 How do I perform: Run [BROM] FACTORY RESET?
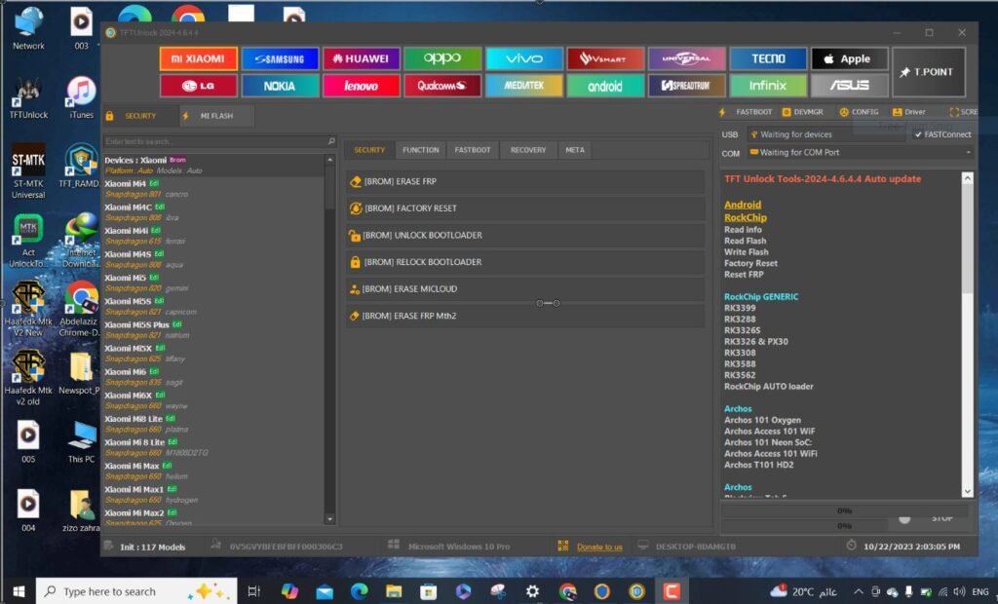pyautogui.click(x=525, y=208)
